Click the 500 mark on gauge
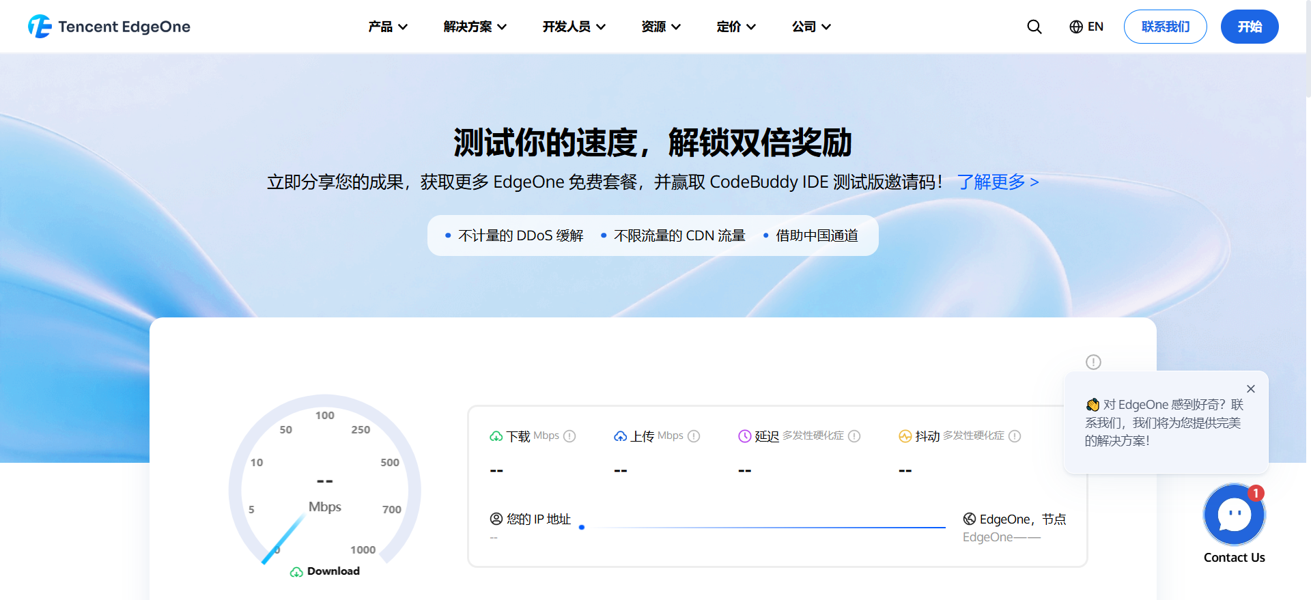The width and height of the screenshot is (1311, 600). (390, 463)
